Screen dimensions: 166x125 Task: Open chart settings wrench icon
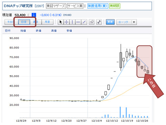[99, 22]
